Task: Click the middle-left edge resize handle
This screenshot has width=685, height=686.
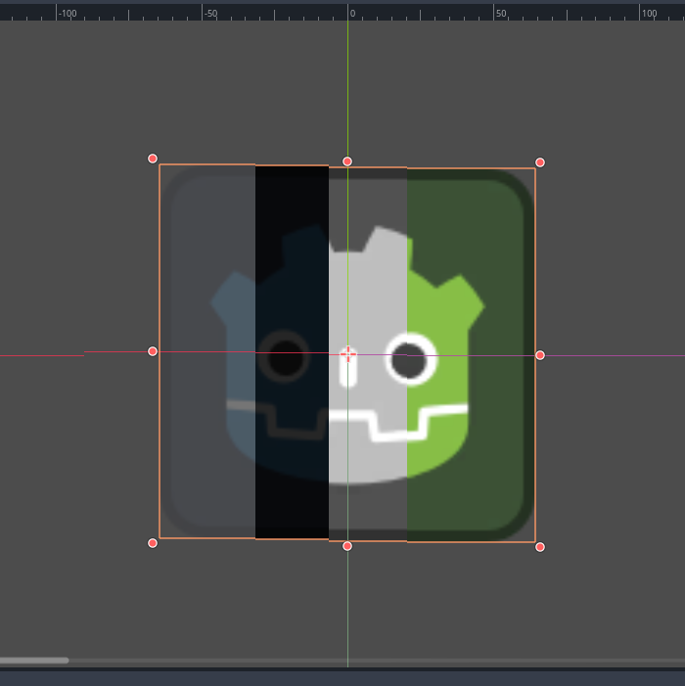Action: pyautogui.click(x=153, y=351)
